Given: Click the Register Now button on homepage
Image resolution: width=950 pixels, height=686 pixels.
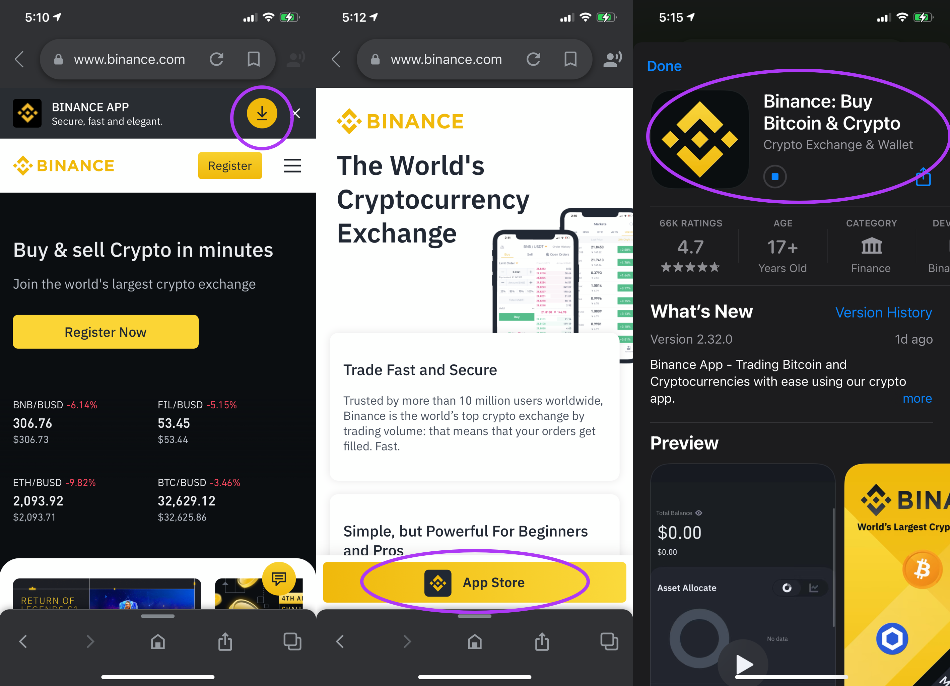Looking at the screenshot, I should 106,331.
